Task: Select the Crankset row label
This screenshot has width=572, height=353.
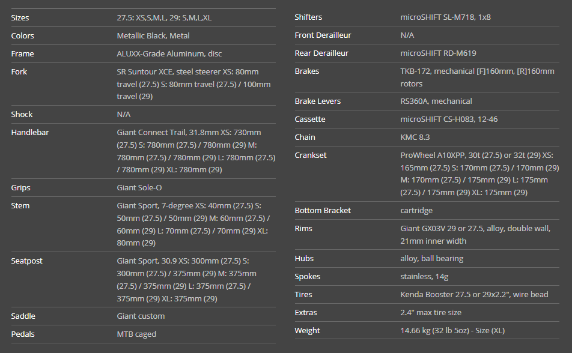Action: pyautogui.click(x=311, y=155)
